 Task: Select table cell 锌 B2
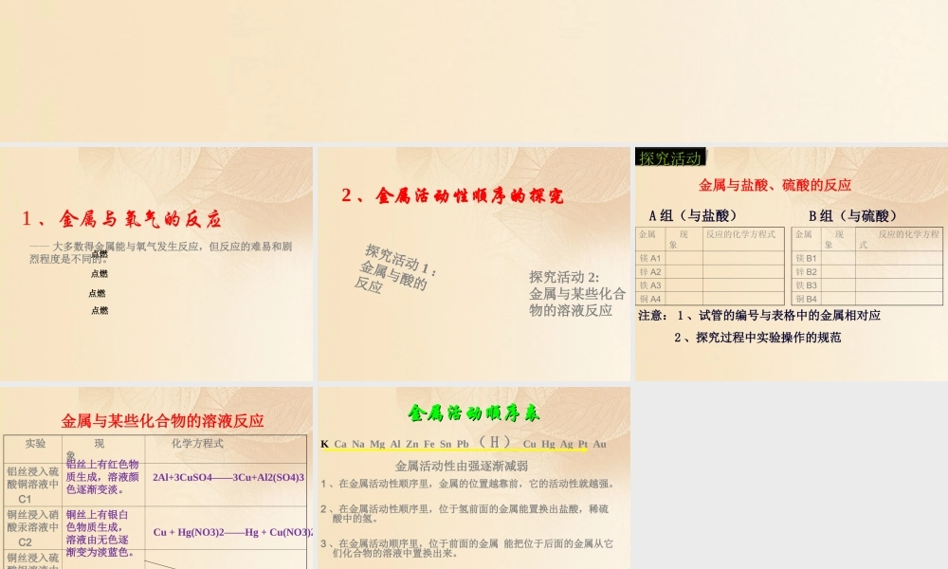click(807, 271)
